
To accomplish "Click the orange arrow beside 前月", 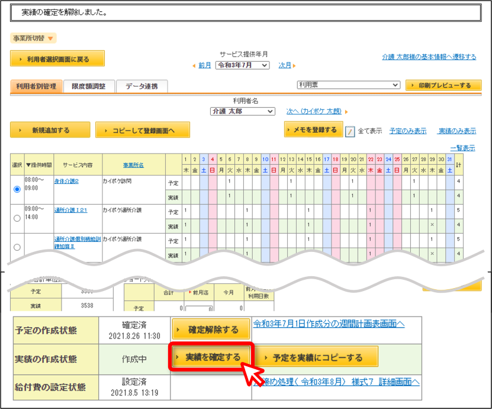I will [194, 66].
